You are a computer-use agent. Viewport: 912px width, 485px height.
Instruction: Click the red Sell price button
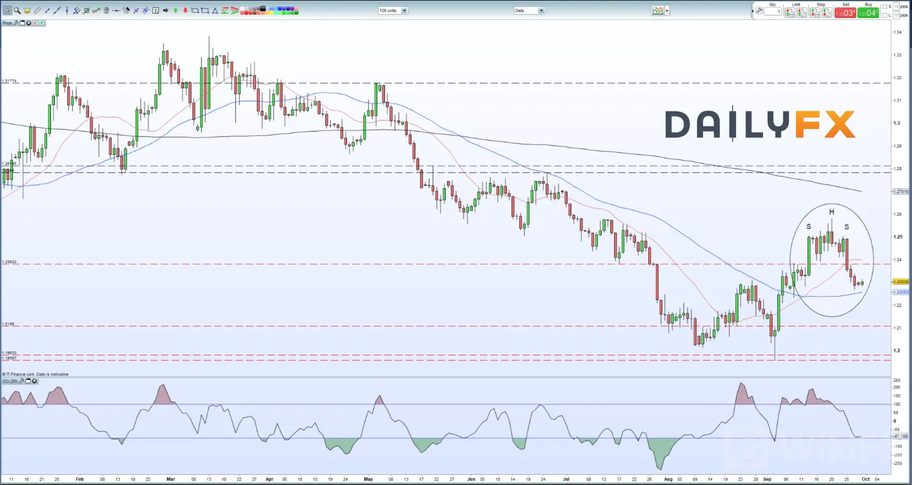[845, 13]
